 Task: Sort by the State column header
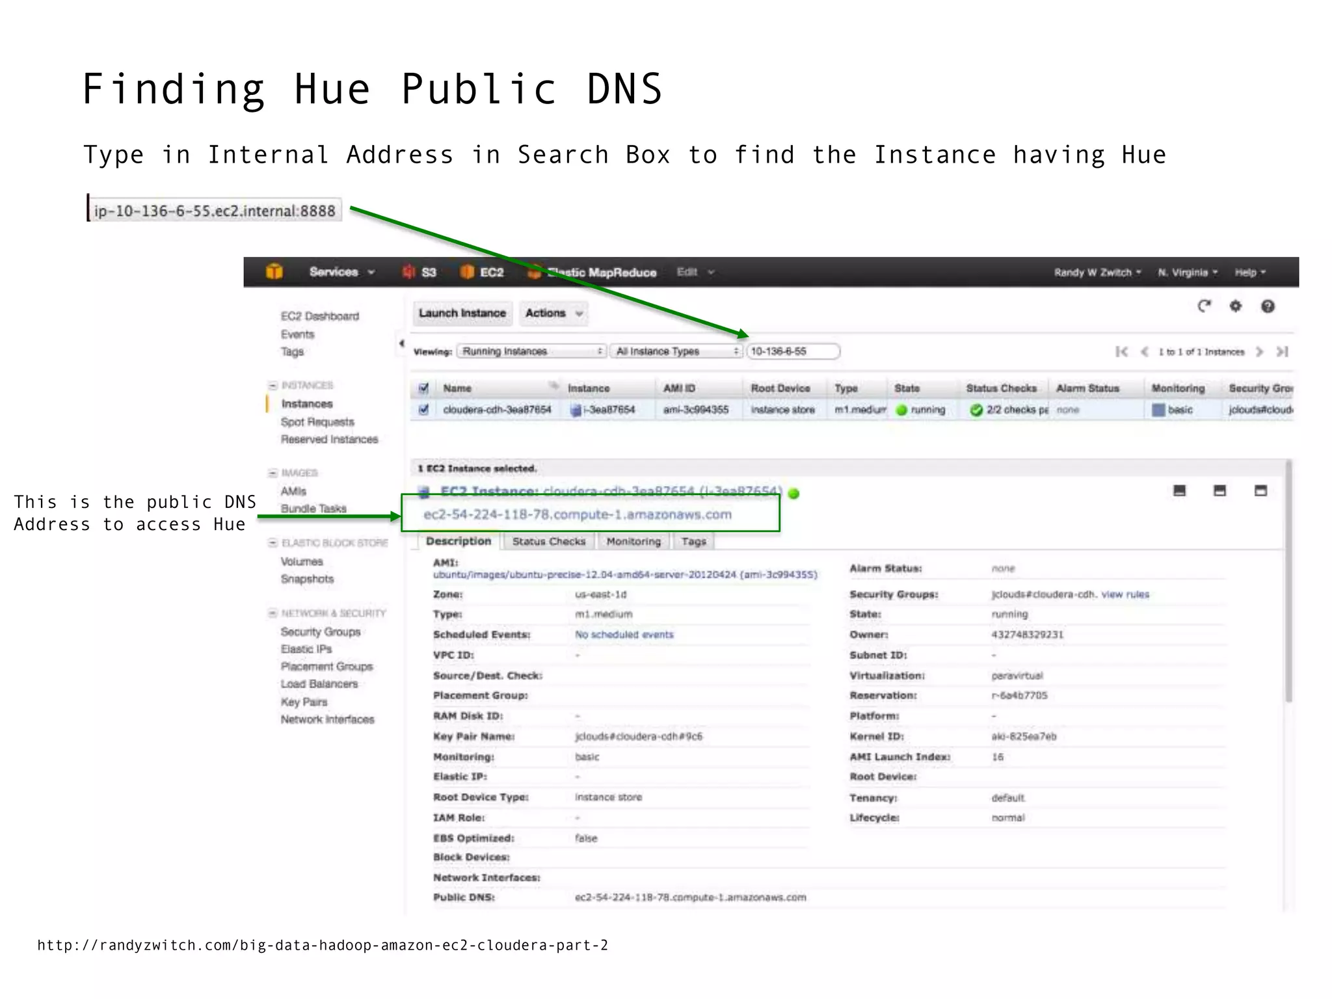click(907, 388)
